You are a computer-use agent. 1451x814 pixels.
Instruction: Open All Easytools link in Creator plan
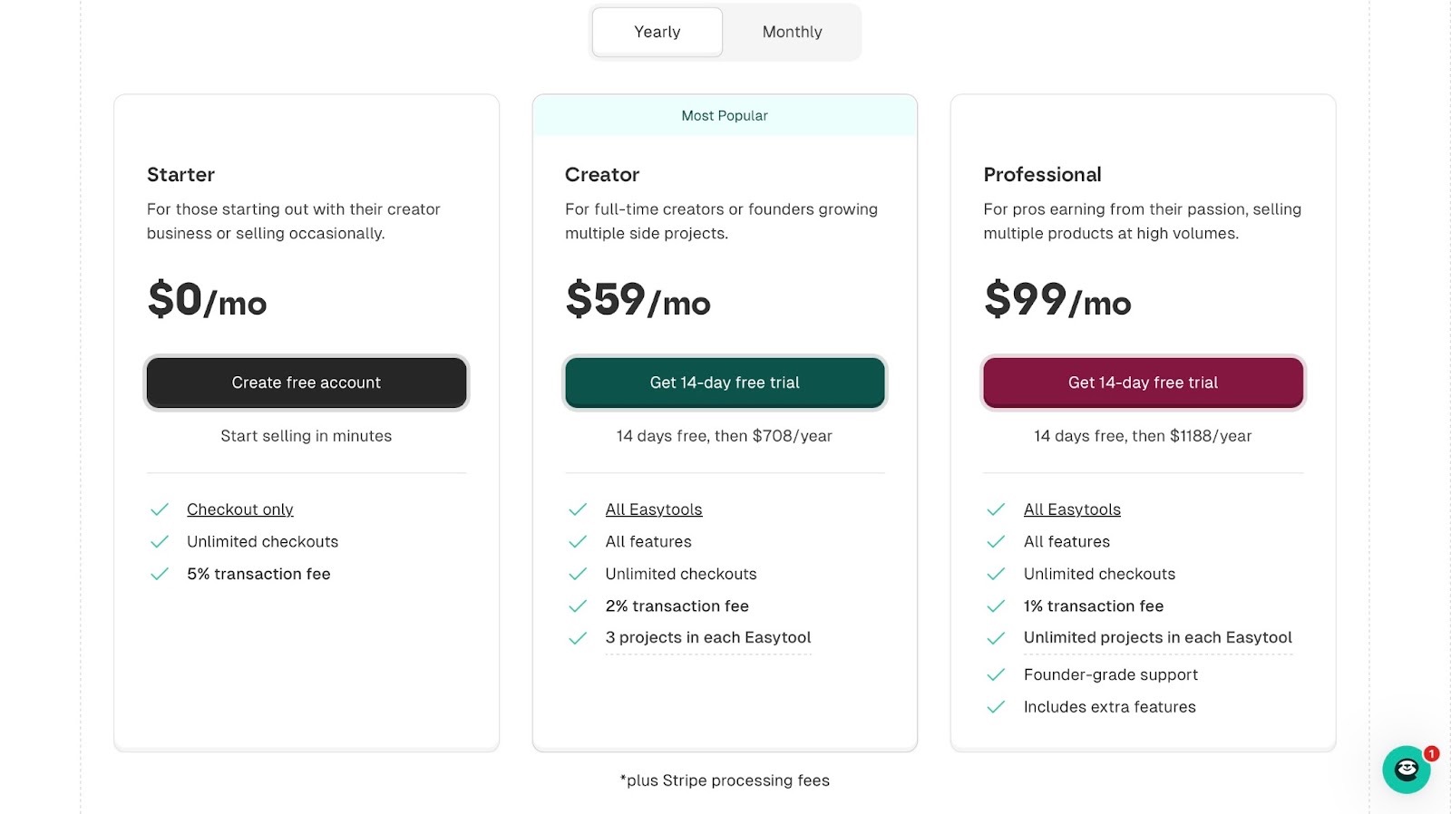click(654, 509)
